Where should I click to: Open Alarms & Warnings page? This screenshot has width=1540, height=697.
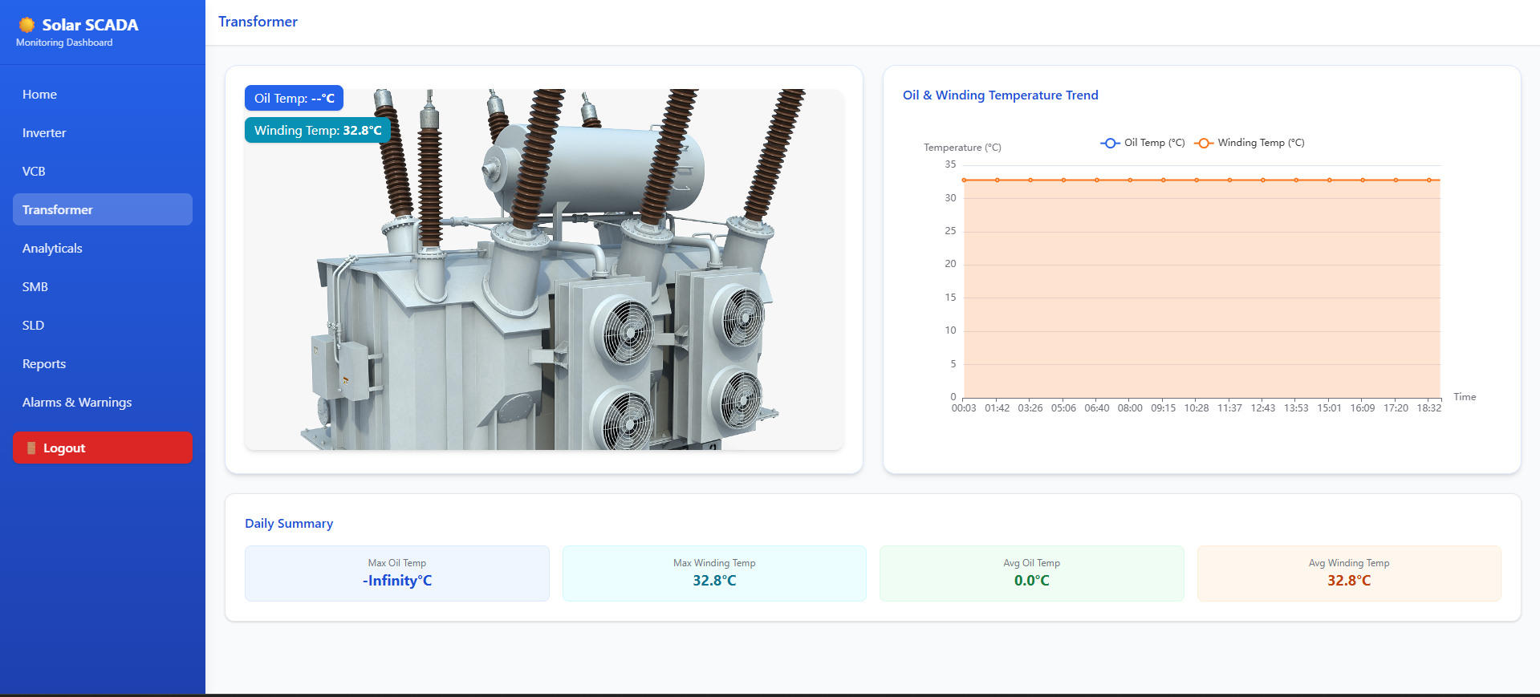tap(77, 403)
